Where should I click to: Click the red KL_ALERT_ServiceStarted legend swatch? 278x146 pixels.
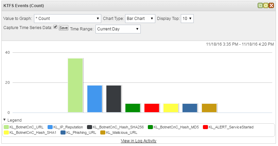[x=205, y=127]
